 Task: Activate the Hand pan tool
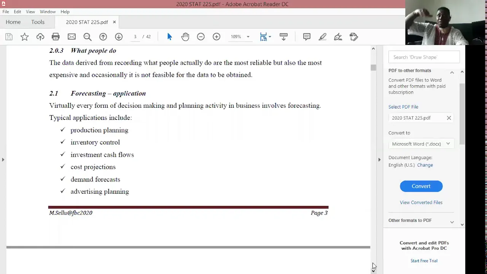tap(185, 37)
